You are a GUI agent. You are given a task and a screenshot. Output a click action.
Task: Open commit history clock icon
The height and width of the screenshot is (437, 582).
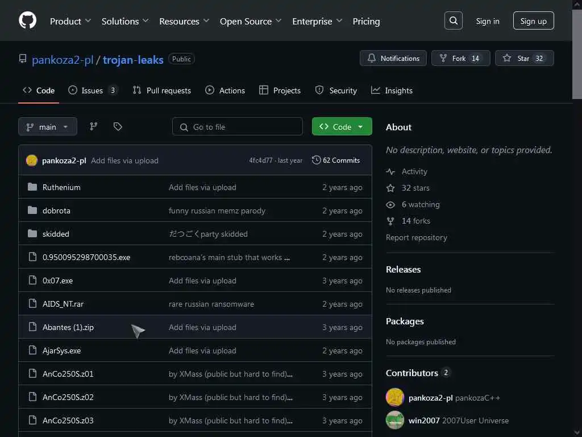coord(317,160)
